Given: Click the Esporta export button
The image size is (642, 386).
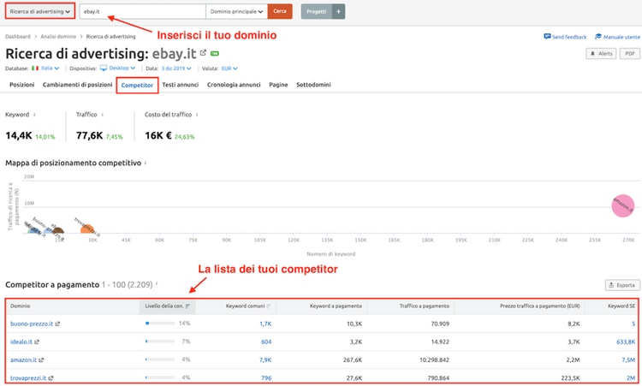Looking at the screenshot, I should pos(622,285).
